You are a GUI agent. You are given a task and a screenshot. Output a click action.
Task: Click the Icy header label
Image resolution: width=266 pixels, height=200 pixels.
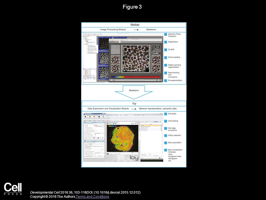(134, 103)
